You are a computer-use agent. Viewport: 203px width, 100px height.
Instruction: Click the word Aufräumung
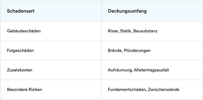pyautogui.click(x=120, y=70)
